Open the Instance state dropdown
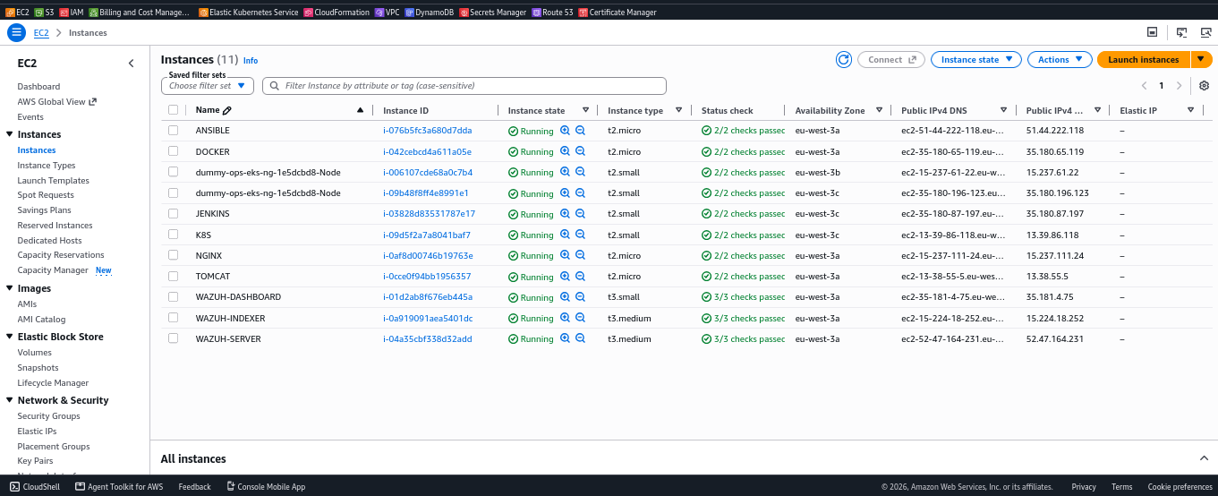Screen dimensions: 1218x496 976,59
